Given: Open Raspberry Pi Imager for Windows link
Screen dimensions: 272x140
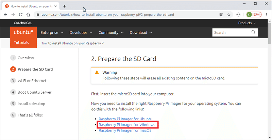Looking at the screenshot, I should tap(127, 125).
